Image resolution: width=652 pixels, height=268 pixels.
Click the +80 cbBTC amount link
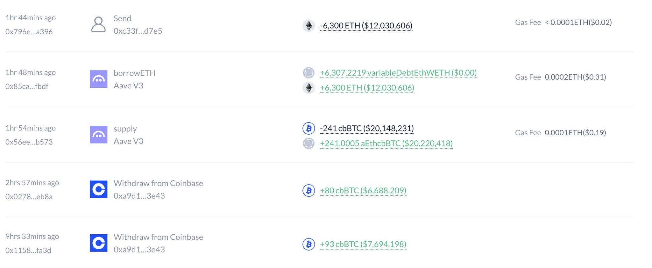pyautogui.click(x=363, y=191)
